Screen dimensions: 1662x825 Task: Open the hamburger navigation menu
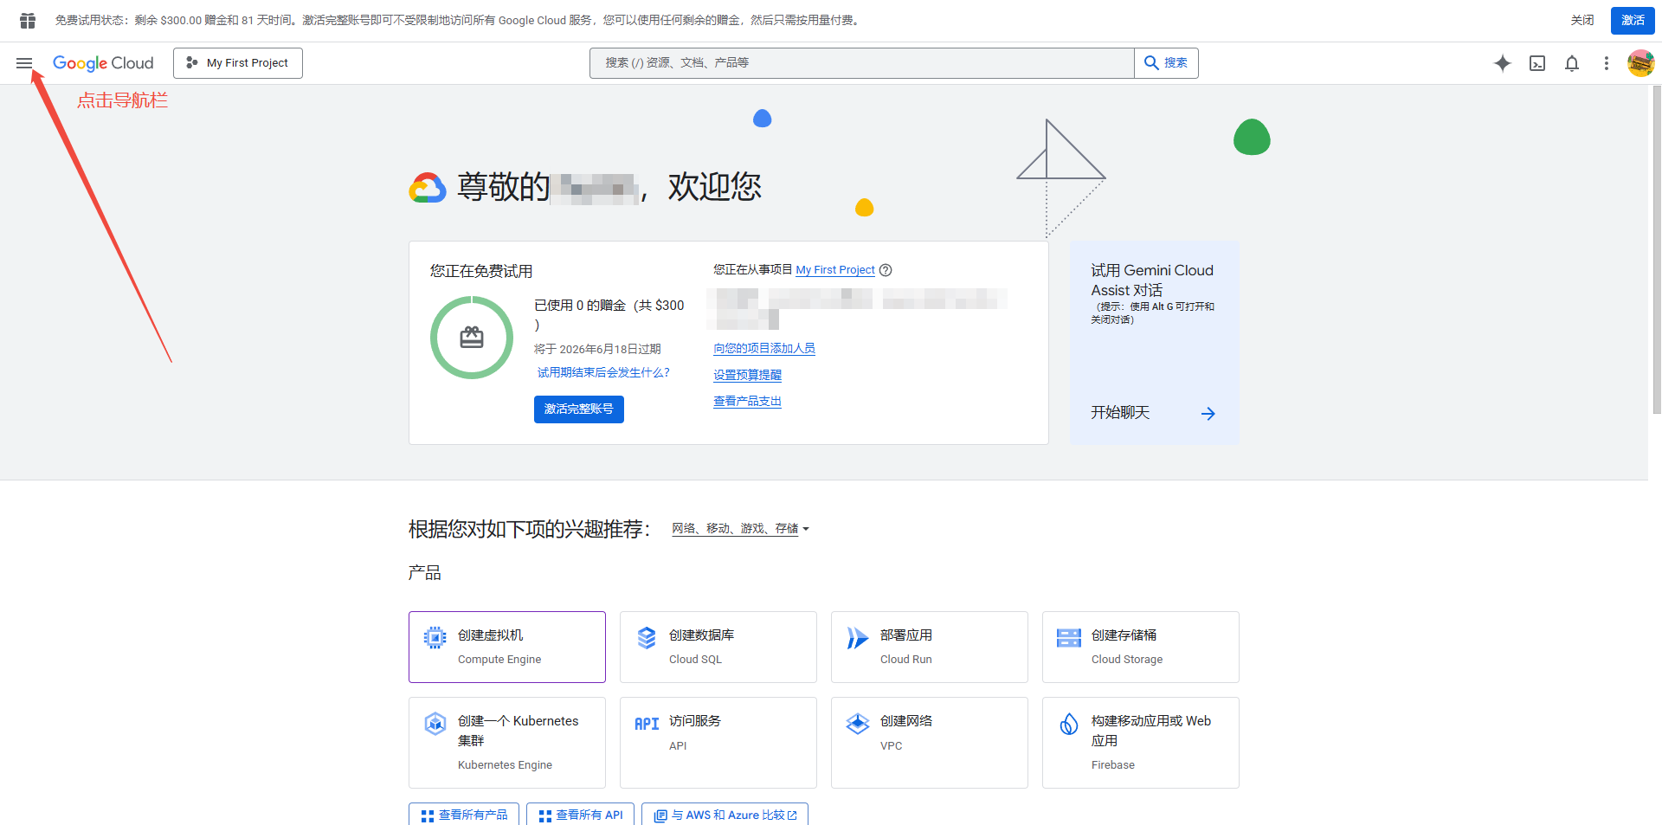[24, 63]
